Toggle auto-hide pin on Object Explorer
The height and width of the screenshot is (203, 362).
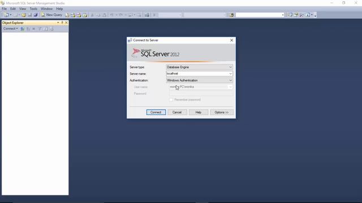tap(62, 23)
